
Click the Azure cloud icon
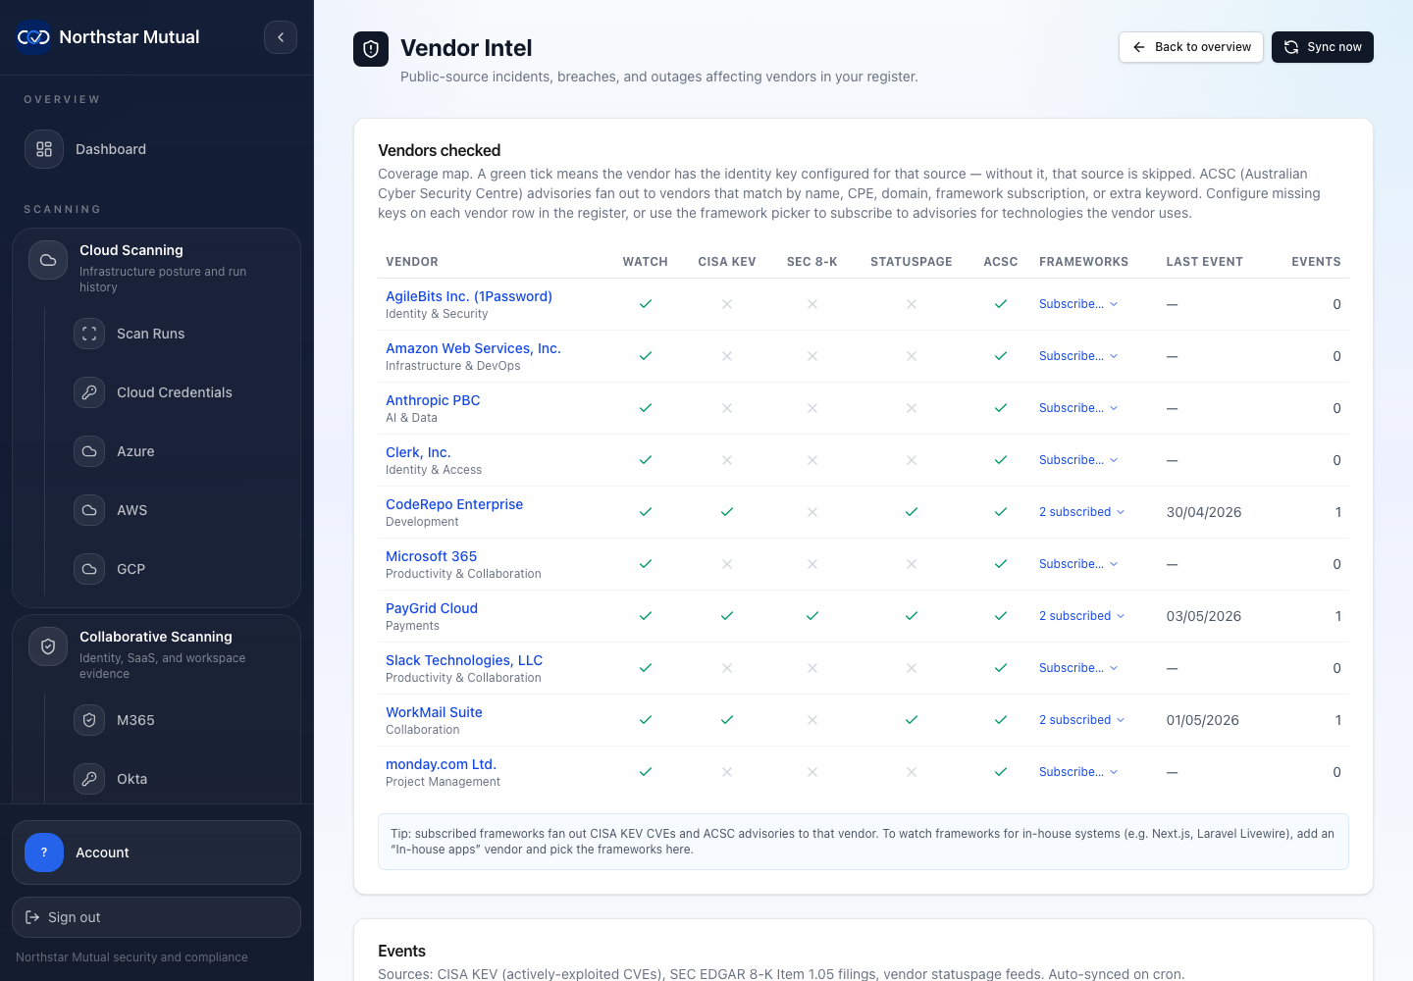(89, 451)
